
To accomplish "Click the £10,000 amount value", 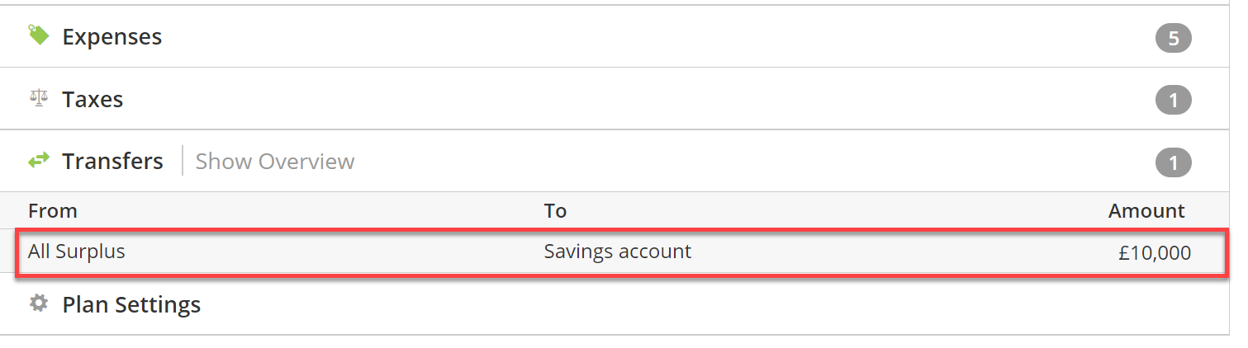I will (x=1155, y=253).
